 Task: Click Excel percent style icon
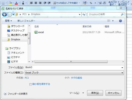[x=91, y=3]
